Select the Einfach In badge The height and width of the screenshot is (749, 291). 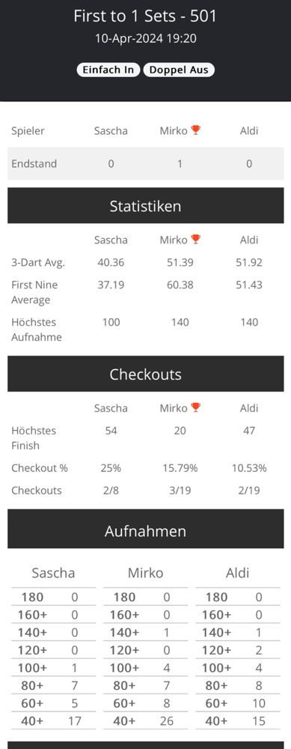(108, 70)
